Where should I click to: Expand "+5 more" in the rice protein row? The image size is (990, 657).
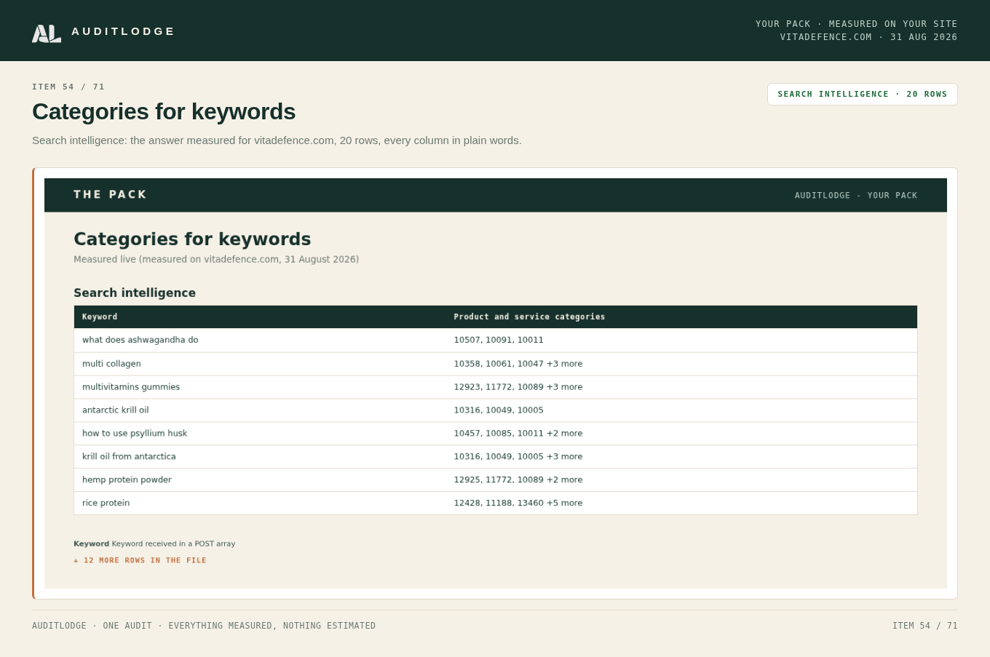tap(565, 503)
